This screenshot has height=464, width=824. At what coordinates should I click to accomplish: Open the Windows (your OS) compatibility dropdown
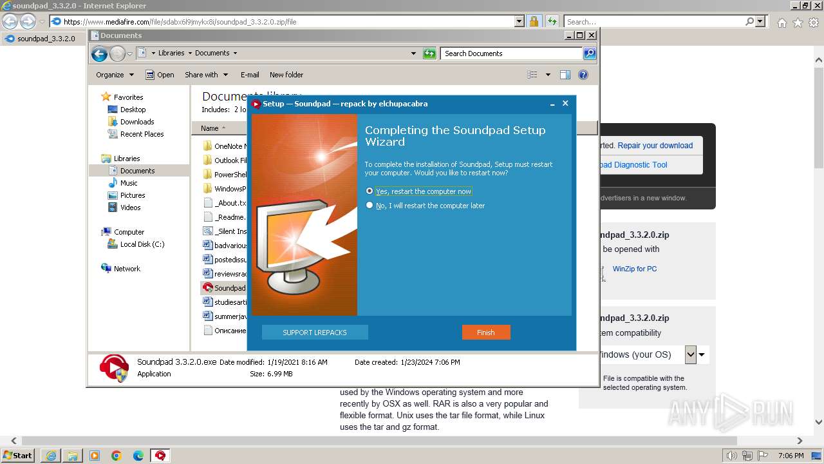pos(691,354)
